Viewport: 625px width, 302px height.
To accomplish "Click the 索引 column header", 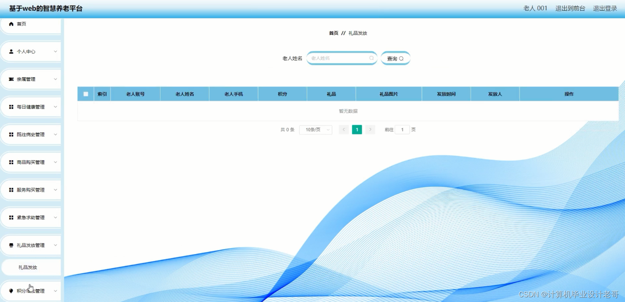I will [x=102, y=94].
